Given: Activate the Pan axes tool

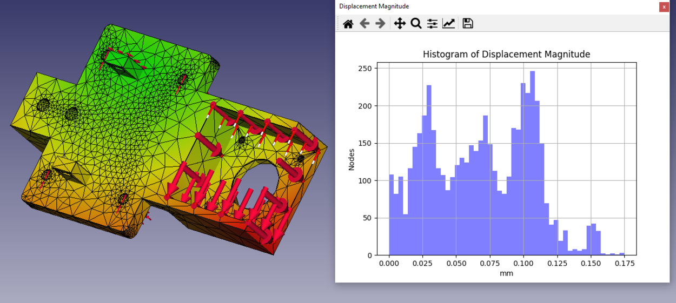Looking at the screenshot, I should (x=399, y=24).
